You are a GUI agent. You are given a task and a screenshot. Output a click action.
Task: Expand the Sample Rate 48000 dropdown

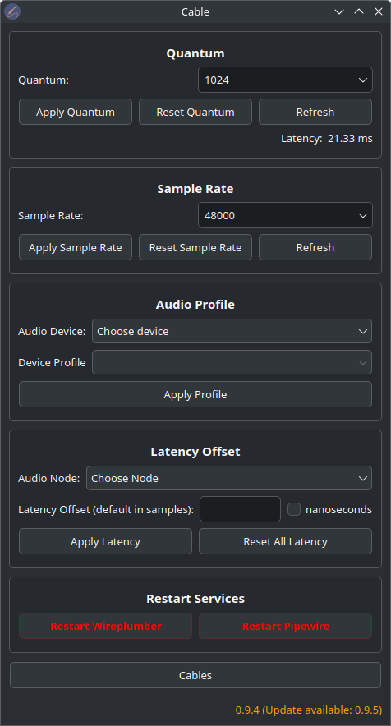tap(285, 215)
